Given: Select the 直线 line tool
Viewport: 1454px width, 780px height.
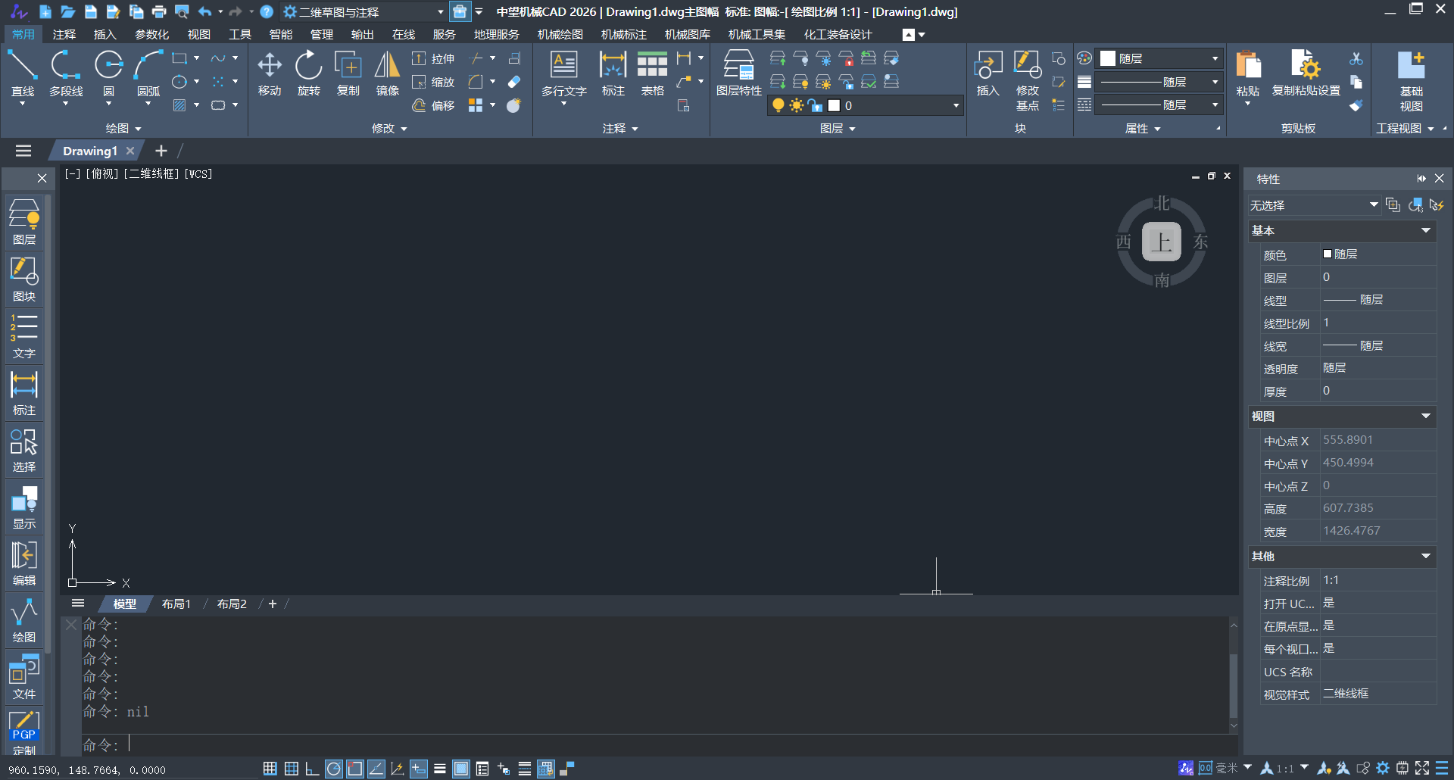Looking at the screenshot, I should pos(23,74).
